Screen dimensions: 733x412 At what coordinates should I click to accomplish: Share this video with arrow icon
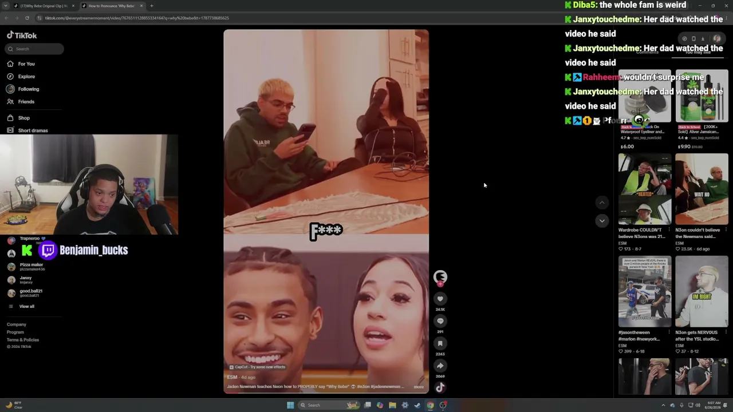(440, 366)
